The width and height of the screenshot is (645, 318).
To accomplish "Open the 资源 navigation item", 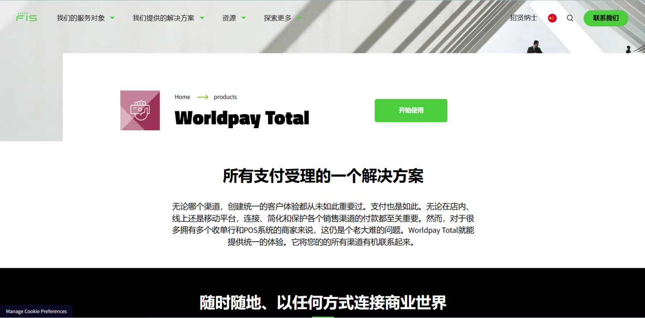I will click(229, 18).
